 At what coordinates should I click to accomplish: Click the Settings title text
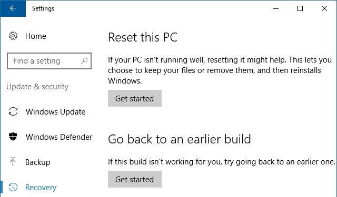click(x=43, y=8)
